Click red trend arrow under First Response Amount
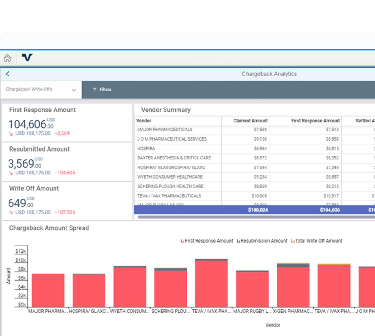 [11, 134]
